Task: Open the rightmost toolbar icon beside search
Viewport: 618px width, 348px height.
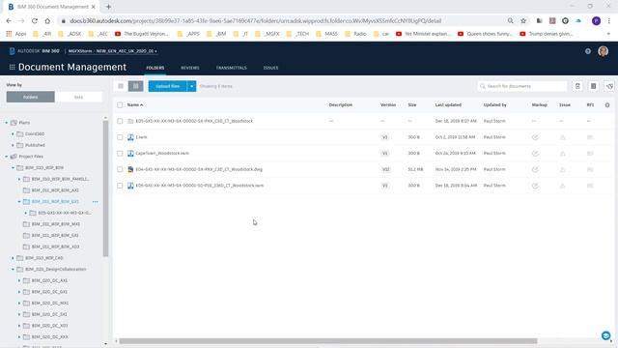Action: pyautogui.click(x=609, y=86)
